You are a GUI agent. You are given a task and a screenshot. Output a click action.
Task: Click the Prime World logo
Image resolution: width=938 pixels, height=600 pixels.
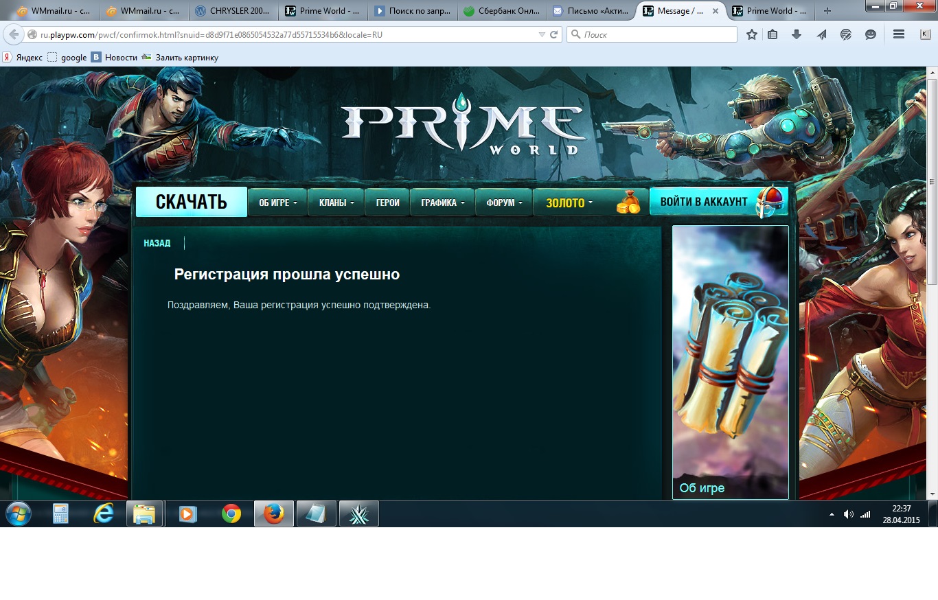[x=464, y=124]
